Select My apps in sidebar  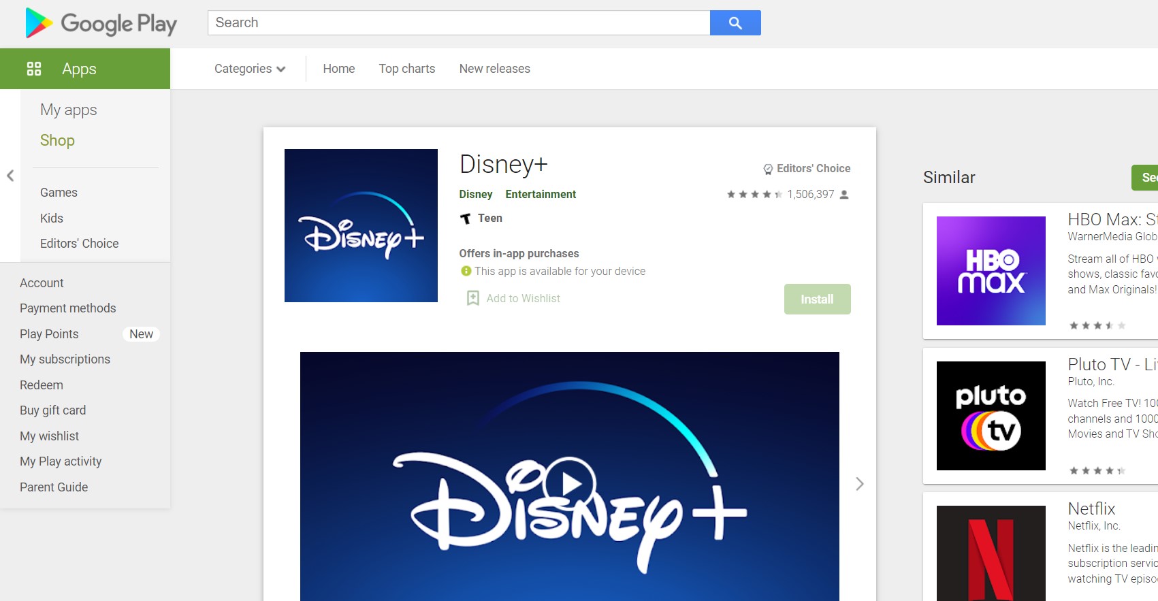pyautogui.click(x=69, y=110)
